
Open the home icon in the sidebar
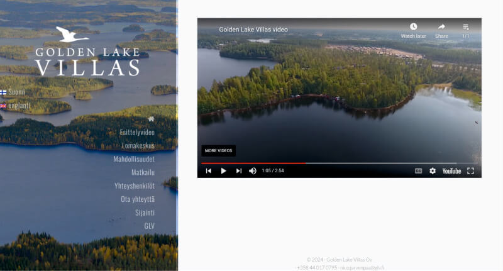(x=151, y=119)
